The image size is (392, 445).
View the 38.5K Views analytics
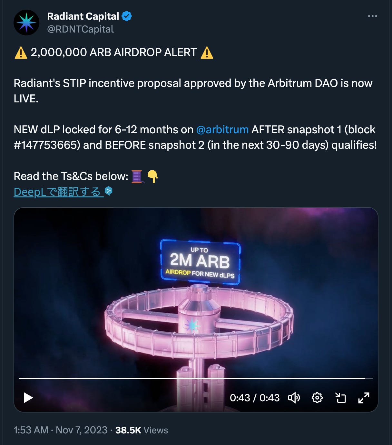(x=142, y=430)
